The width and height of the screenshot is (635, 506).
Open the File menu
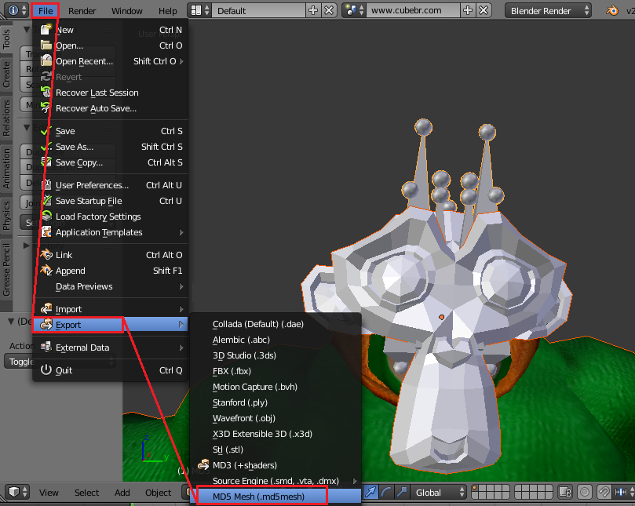pyautogui.click(x=46, y=11)
